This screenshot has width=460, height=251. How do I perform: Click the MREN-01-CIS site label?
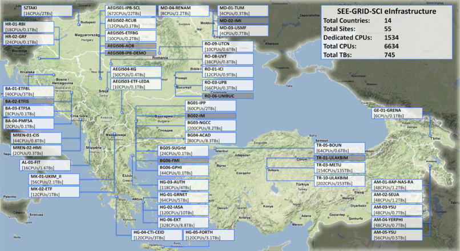tap(37, 138)
